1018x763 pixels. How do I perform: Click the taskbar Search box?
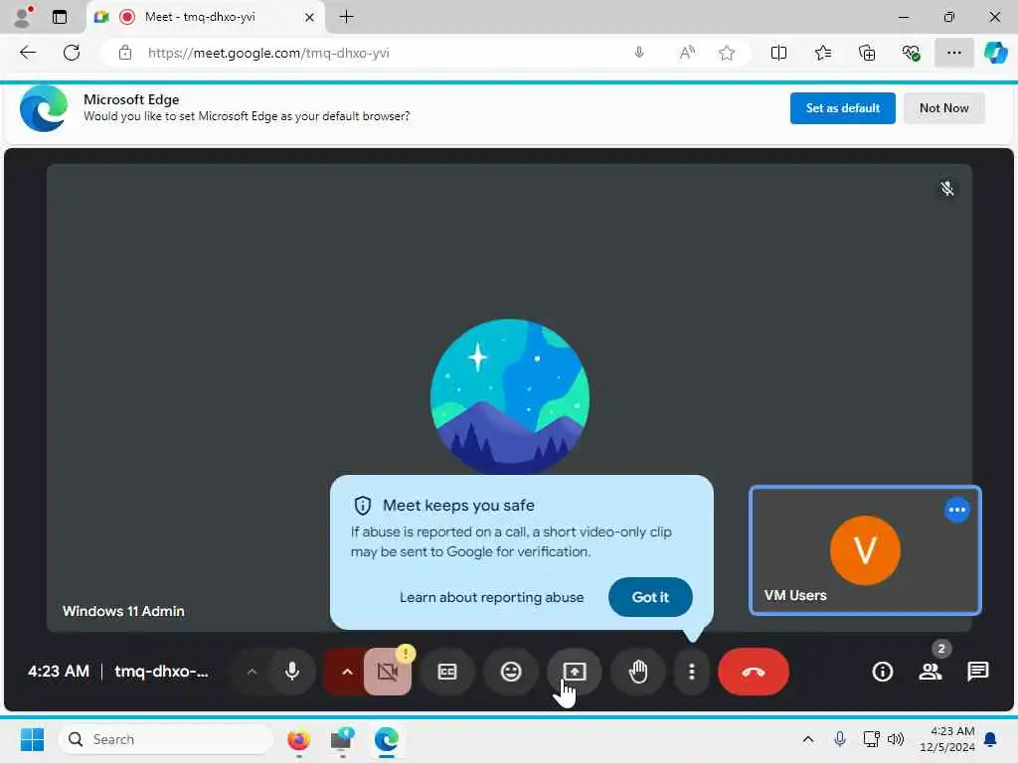166,739
